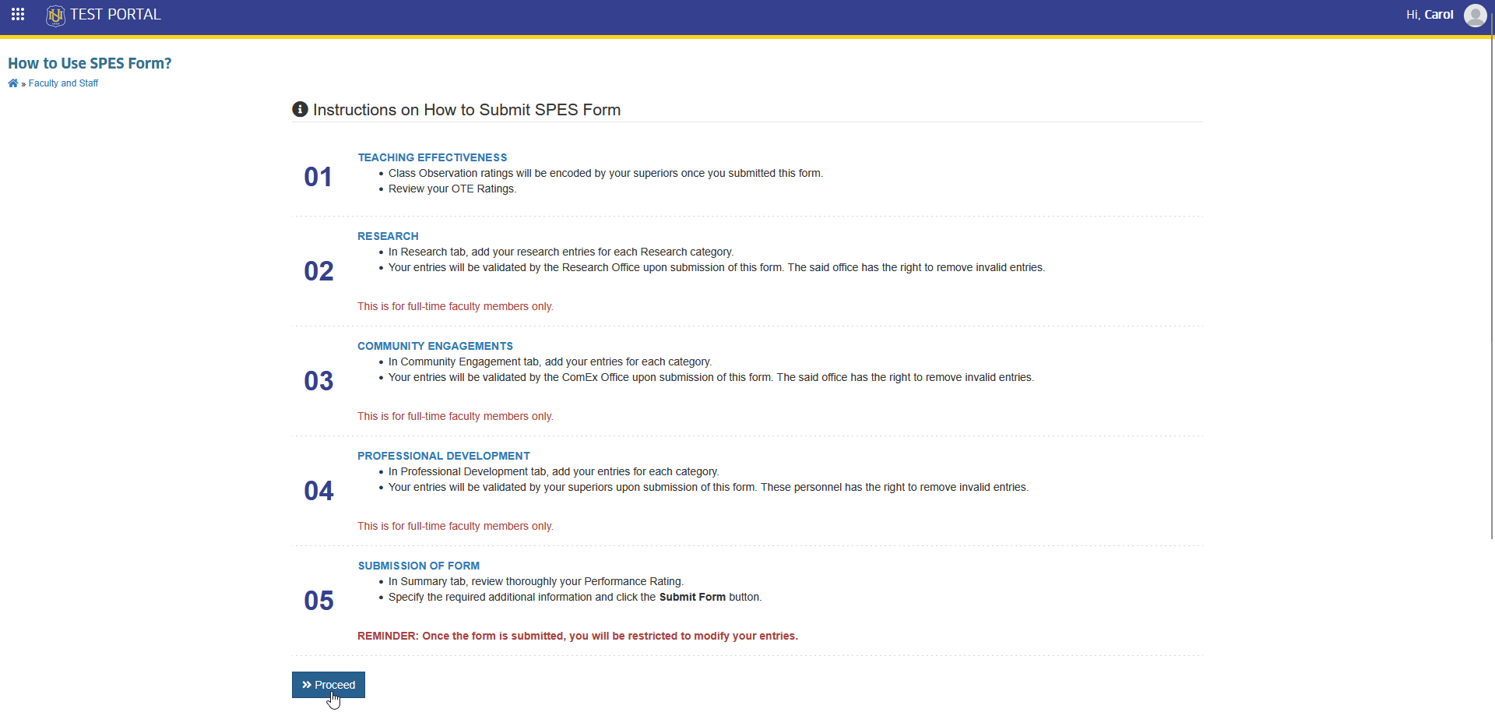Select the COMMUNITY ENGAGEMENTS heading

[x=435, y=346]
